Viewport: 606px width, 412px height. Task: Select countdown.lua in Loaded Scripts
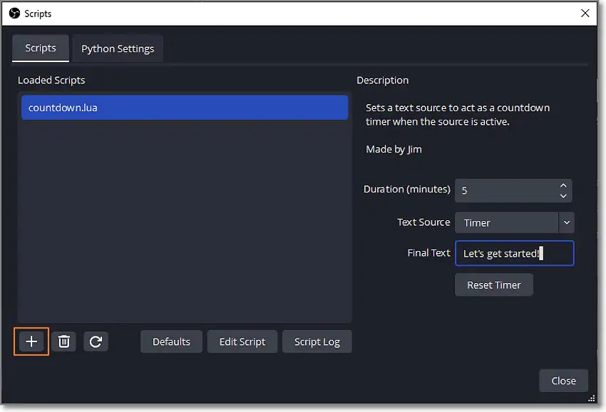tap(185, 108)
